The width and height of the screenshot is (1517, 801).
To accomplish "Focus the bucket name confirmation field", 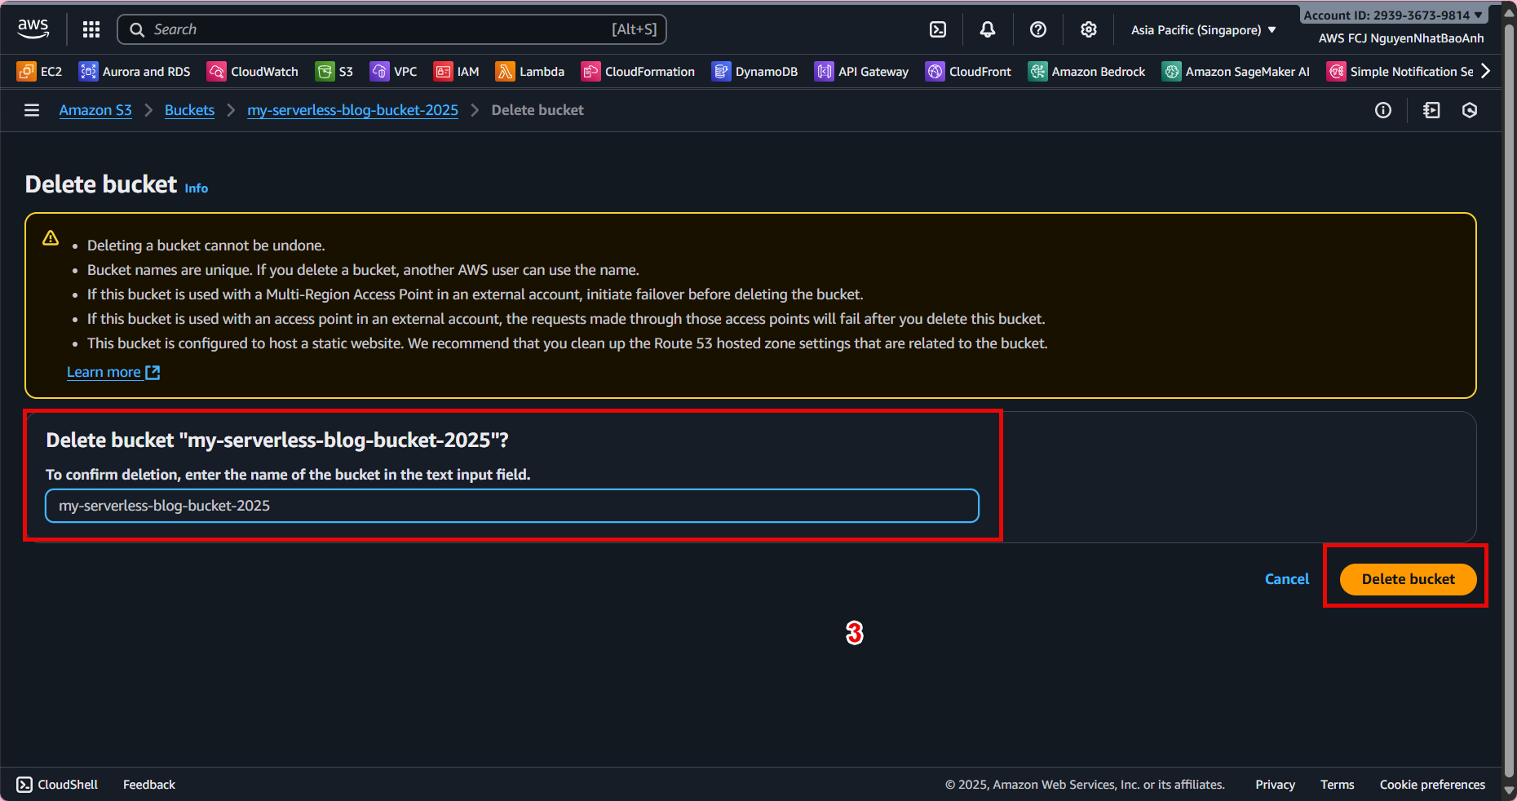I will point(512,506).
